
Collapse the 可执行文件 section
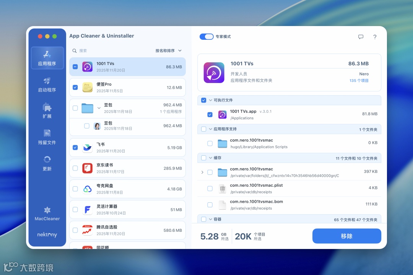pos(210,100)
